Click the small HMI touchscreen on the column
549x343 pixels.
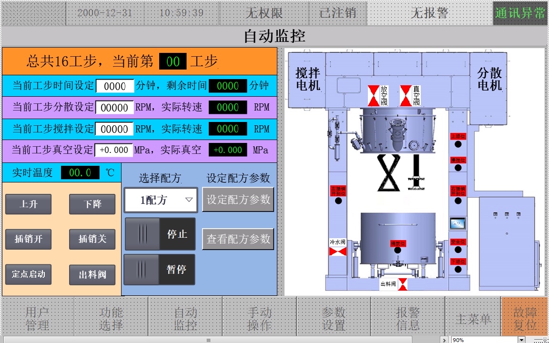click(x=458, y=223)
